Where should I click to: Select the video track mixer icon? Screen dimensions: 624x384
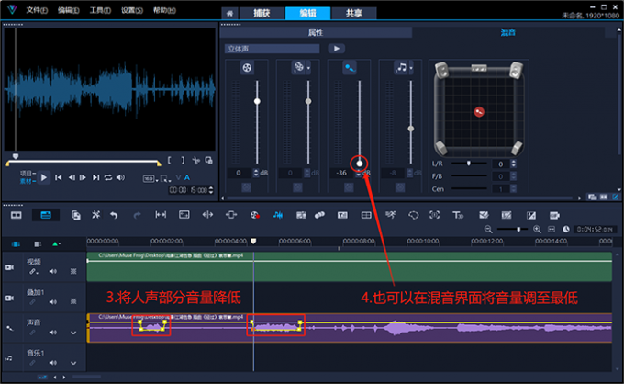(247, 67)
